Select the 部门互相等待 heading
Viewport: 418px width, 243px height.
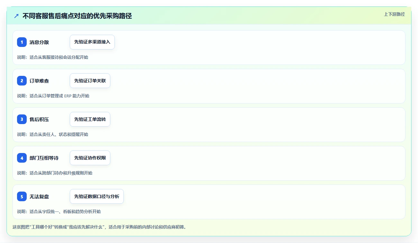(44, 158)
